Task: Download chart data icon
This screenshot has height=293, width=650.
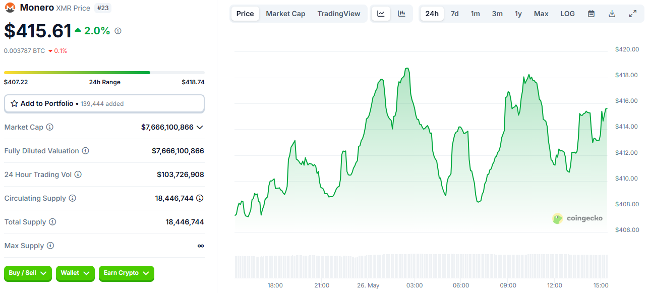Action: pyautogui.click(x=612, y=14)
